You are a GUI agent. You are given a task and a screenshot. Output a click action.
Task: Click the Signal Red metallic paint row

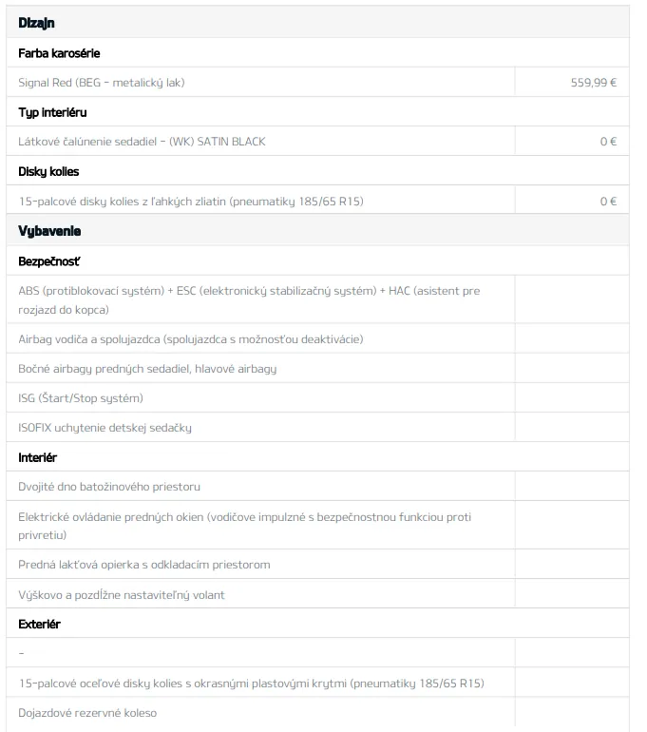tap(102, 83)
